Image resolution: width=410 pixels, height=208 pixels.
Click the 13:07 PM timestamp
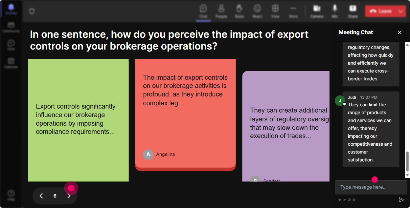(369, 97)
